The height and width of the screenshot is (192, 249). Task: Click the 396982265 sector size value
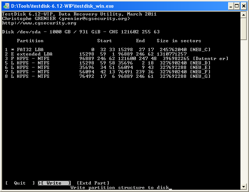tap(176, 59)
